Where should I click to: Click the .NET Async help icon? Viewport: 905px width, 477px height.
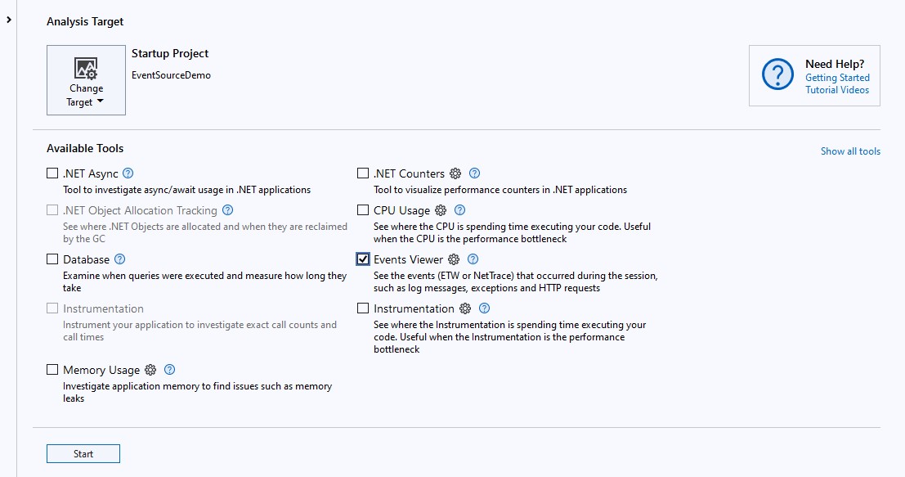pos(129,173)
